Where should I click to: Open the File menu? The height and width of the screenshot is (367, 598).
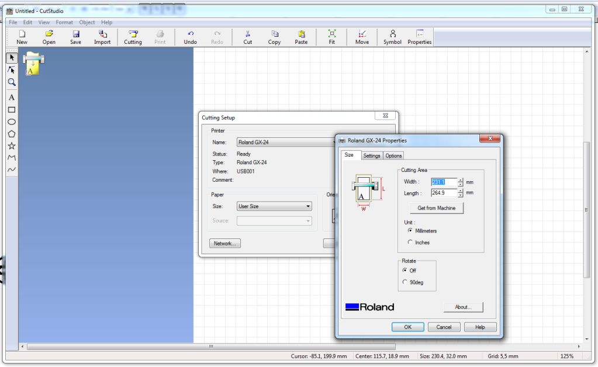[13, 22]
